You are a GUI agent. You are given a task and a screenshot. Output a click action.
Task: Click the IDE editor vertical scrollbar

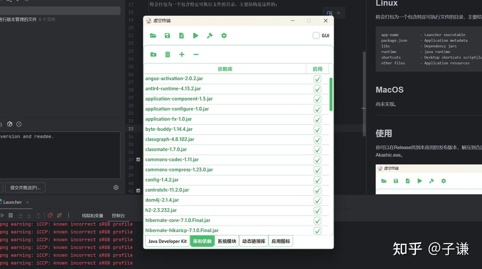[365, 94]
